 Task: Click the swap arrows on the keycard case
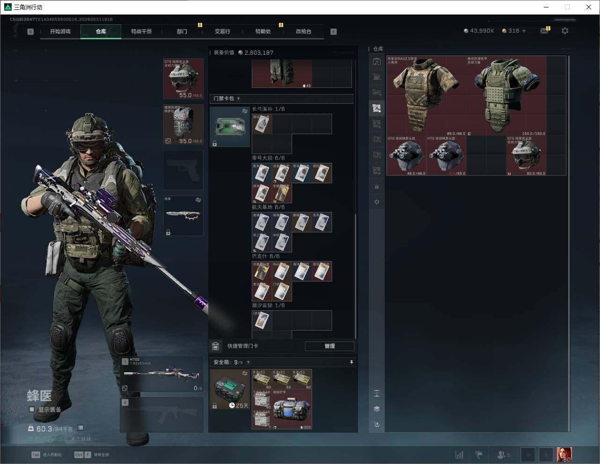click(x=245, y=111)
